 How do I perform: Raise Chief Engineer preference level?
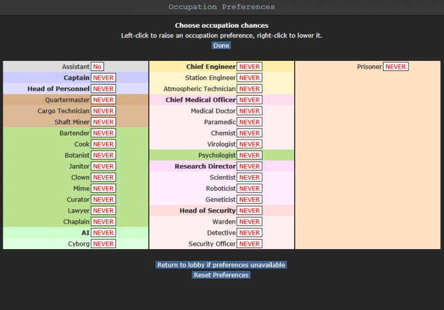[250, 66]
